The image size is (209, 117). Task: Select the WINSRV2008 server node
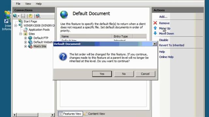pyautogui.click(x=39, y=25)
